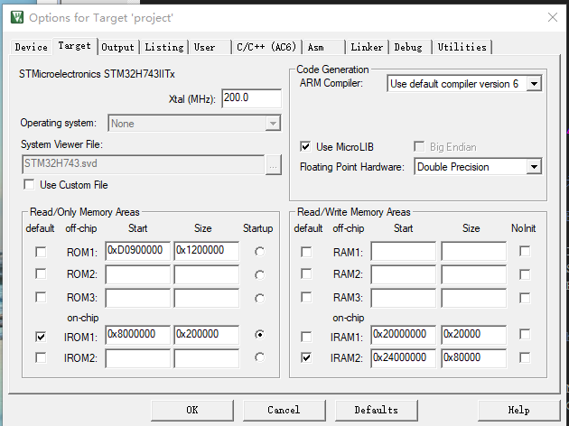Toggle the Big Endian checkbox

coord(419,146)
